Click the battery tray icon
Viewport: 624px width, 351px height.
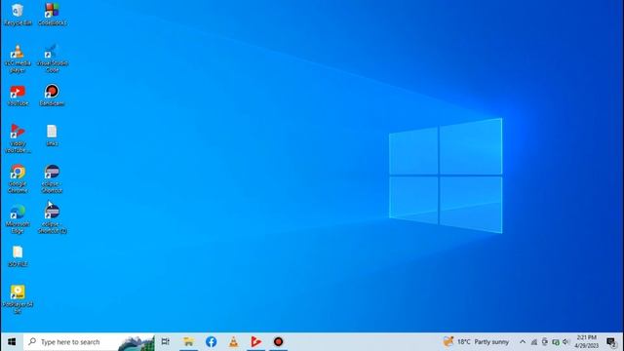coord(545,342)
